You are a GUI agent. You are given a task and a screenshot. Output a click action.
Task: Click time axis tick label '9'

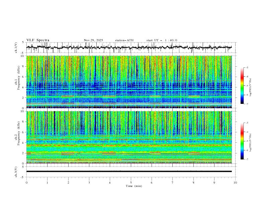pyautogui.click(x=214, y=183)
